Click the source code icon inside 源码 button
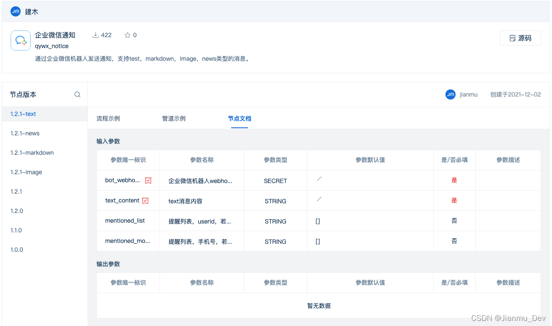The height and width of the screenshot is (326, 552). tap(513, 38)
